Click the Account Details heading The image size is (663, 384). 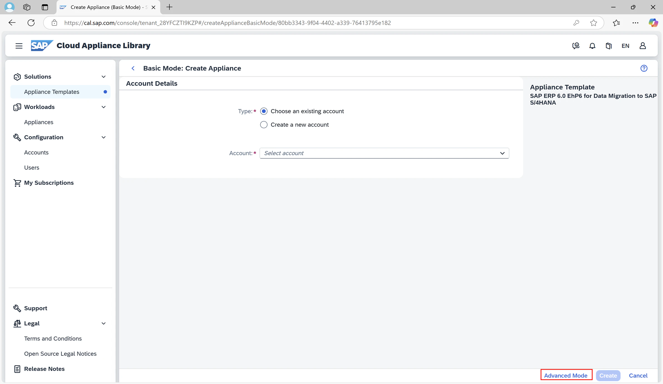click(152, 83)
